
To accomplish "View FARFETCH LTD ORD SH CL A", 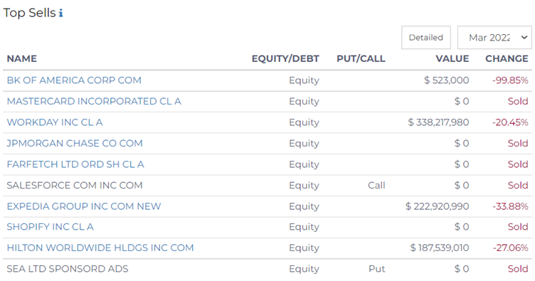I will 75,164.
